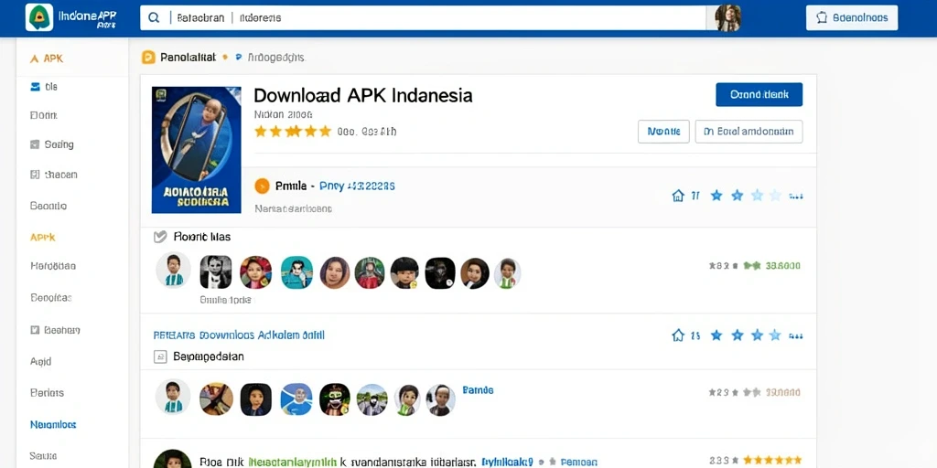Screen dimensions: 937x468
Task: Click blue Oonnd itlenk download button
Action: tap(759, 94)
